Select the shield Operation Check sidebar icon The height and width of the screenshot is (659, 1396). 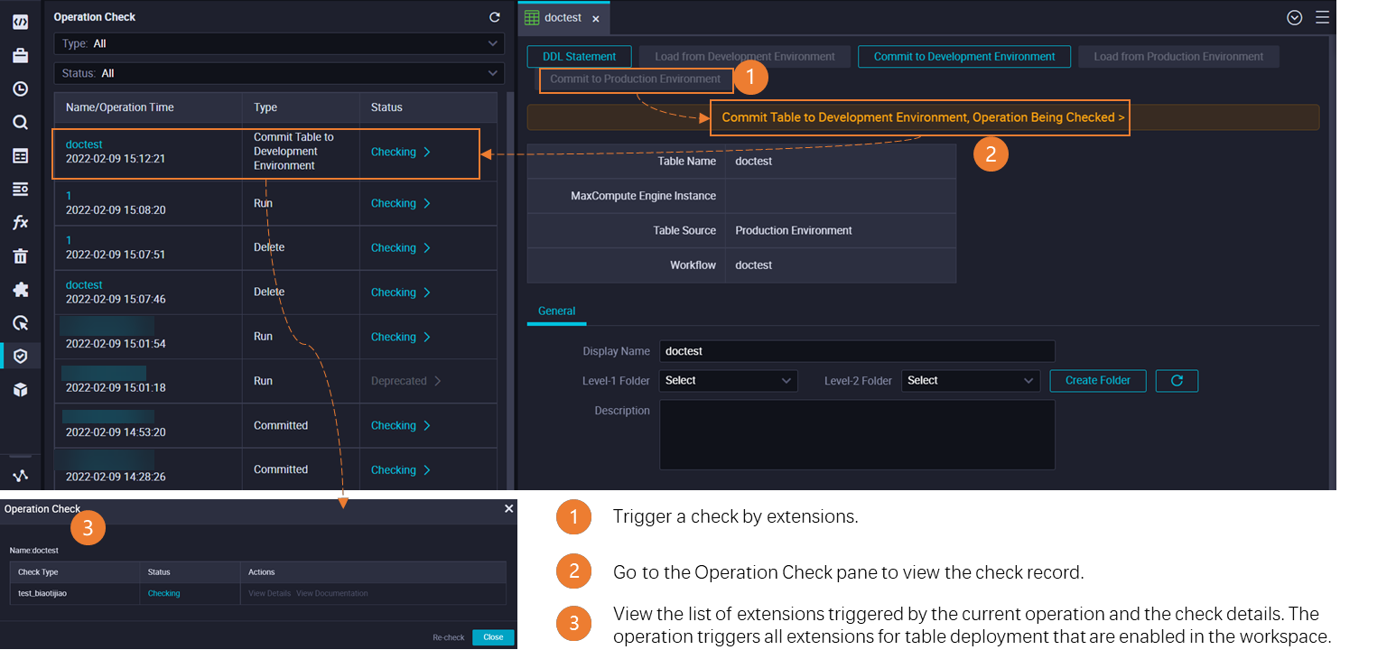pos(20,356)
